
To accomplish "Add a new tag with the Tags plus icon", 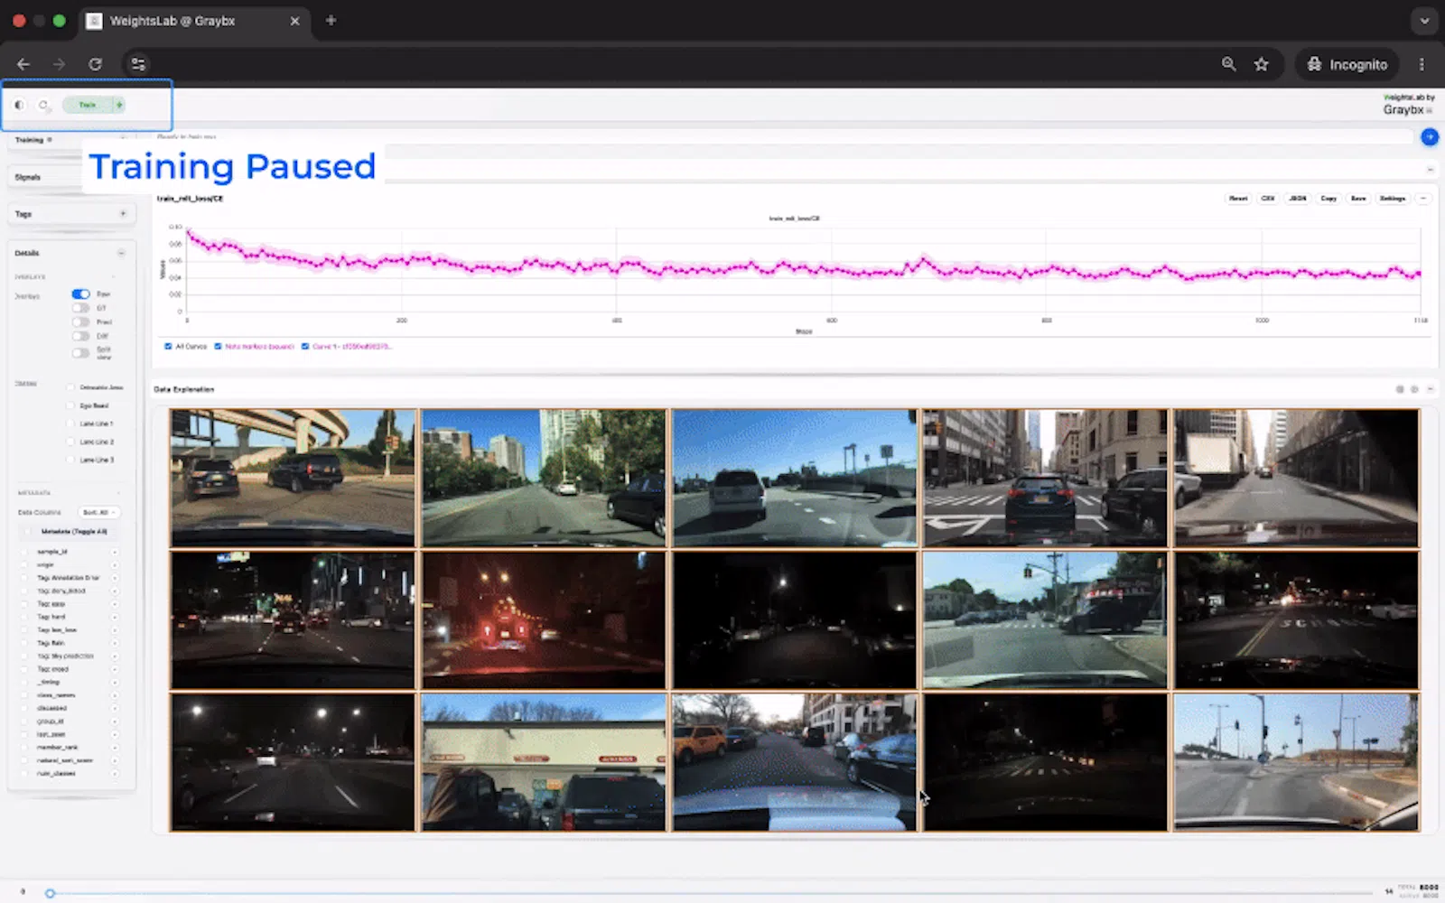I will pyautogui.click(x=123, y=214).
